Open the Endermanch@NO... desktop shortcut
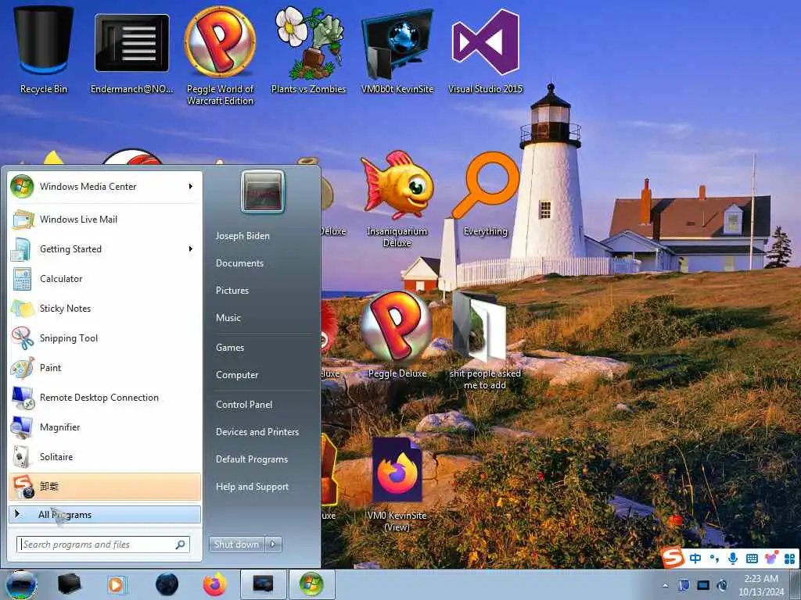This screenshot has width=801, height=600. (131, 51)
